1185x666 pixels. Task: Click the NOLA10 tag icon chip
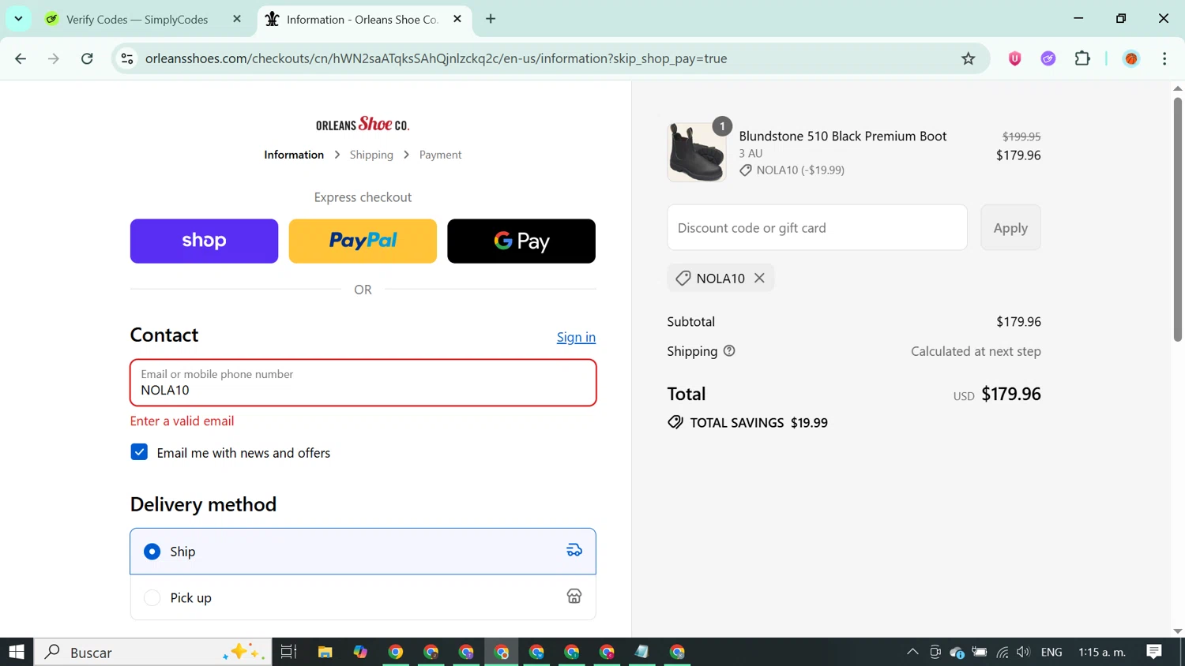[683, 278]
